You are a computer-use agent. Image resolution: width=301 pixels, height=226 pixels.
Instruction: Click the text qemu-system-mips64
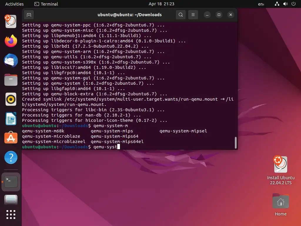pos(114,136)
